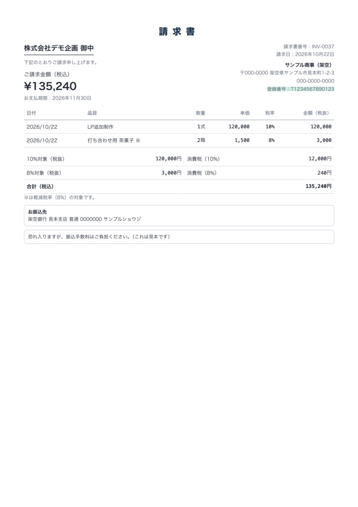
Task: Click the 10%対象(税抜) label
Action: (x=45, y=159)
